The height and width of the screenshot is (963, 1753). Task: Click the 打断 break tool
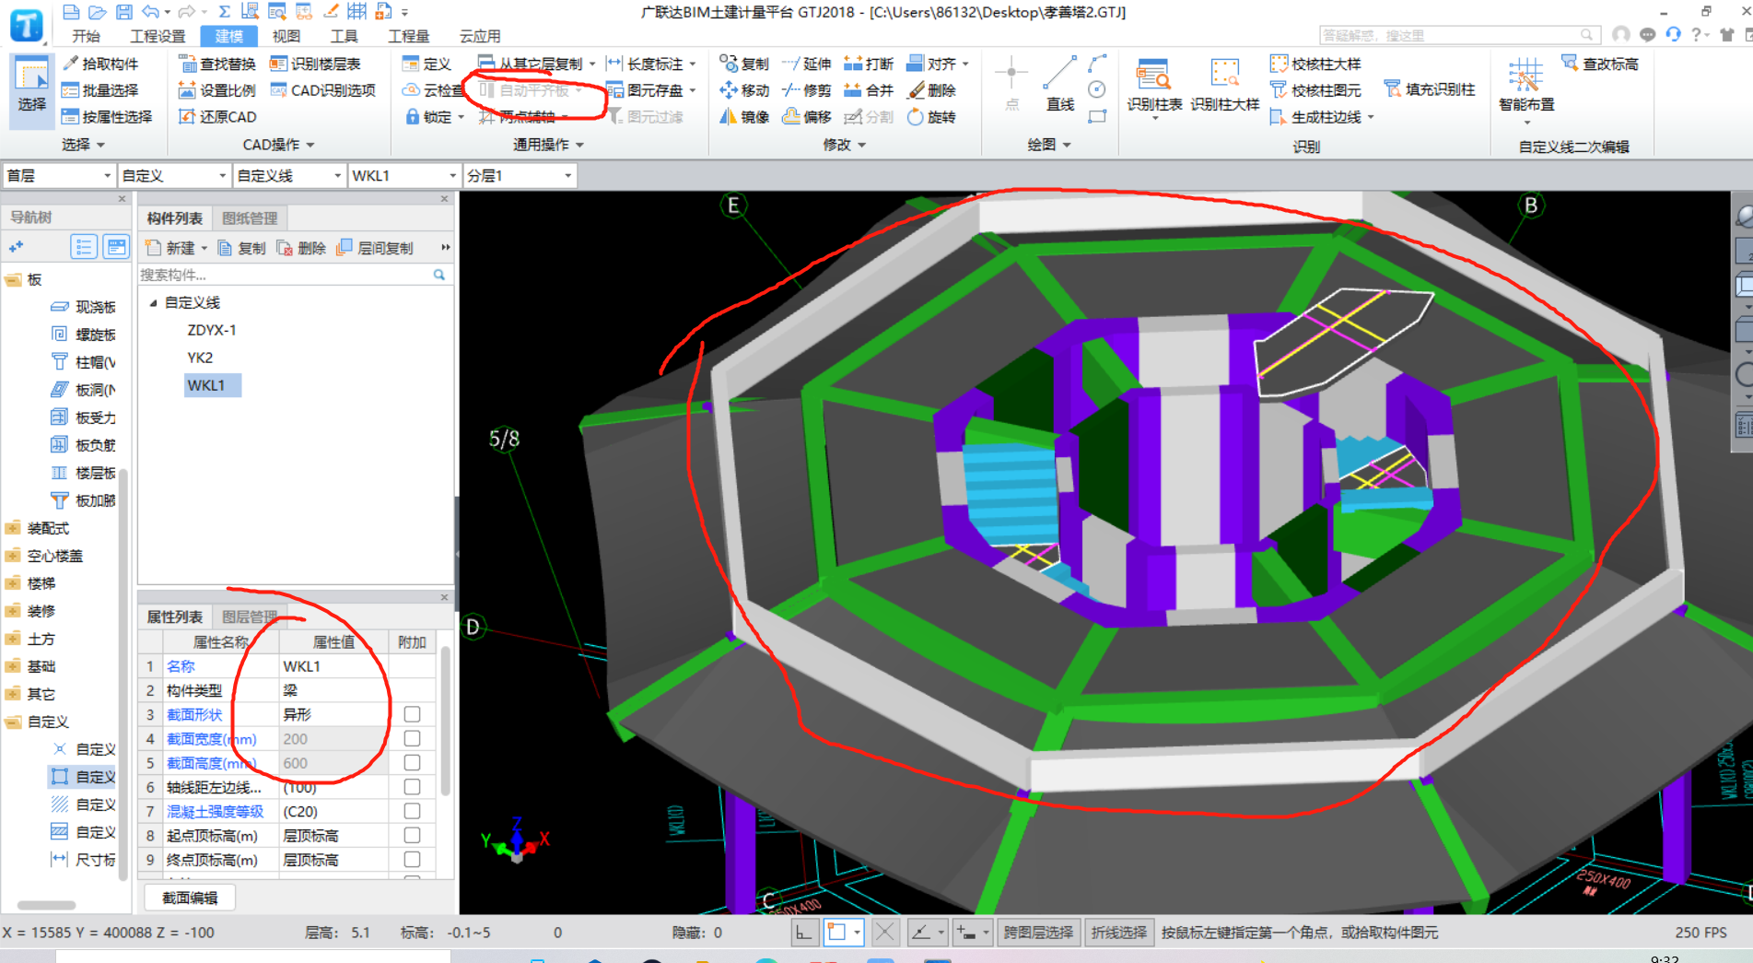[x=869, y=64]
